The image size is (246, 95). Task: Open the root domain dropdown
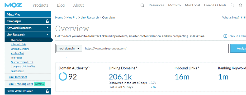(x=69, y=48)
